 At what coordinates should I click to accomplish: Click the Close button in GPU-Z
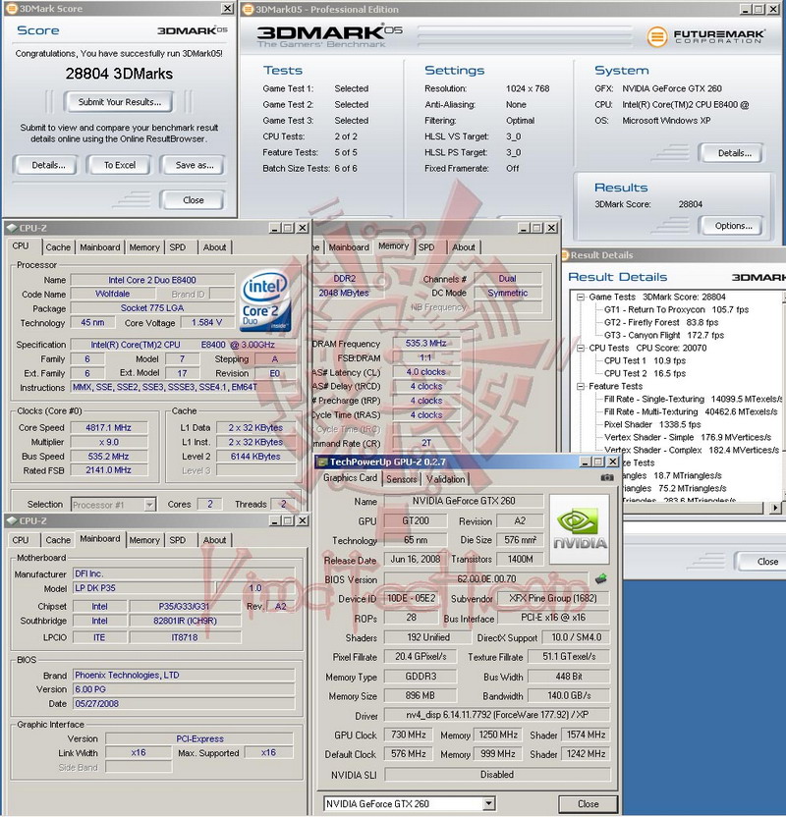(x=588, y=804)
